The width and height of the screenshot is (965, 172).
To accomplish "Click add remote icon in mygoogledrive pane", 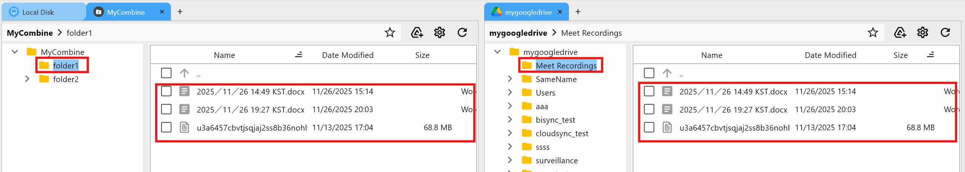I will [900, 33].
